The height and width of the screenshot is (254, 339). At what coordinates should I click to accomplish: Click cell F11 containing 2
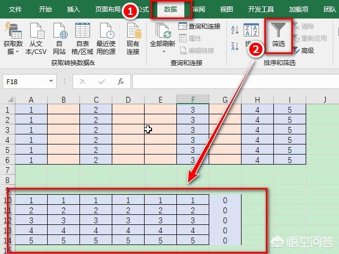coord(193,210)
